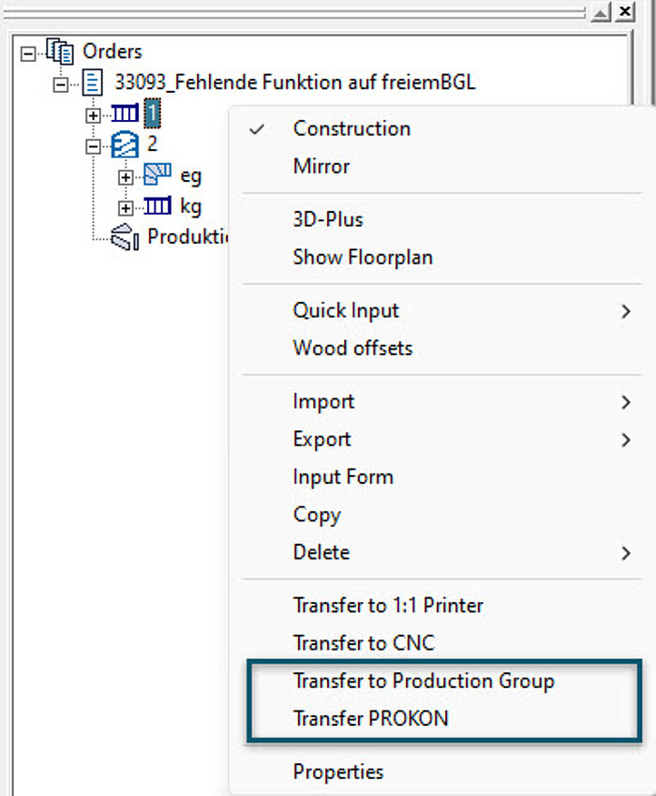
Task: Select Show Floorplan menu entry
Action: point(362,257)
